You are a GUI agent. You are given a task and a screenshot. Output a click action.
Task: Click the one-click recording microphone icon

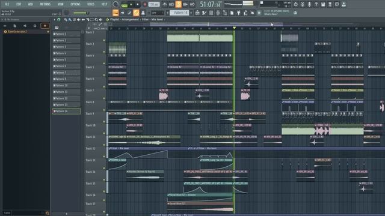coord(309,4)
